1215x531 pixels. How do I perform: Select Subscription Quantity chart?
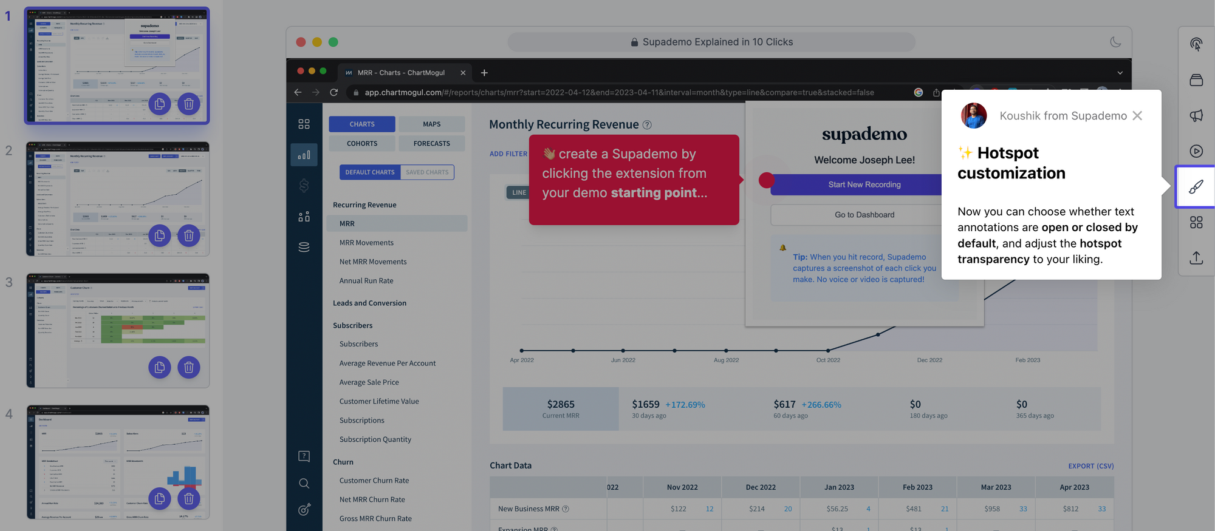tap(375, 439)
